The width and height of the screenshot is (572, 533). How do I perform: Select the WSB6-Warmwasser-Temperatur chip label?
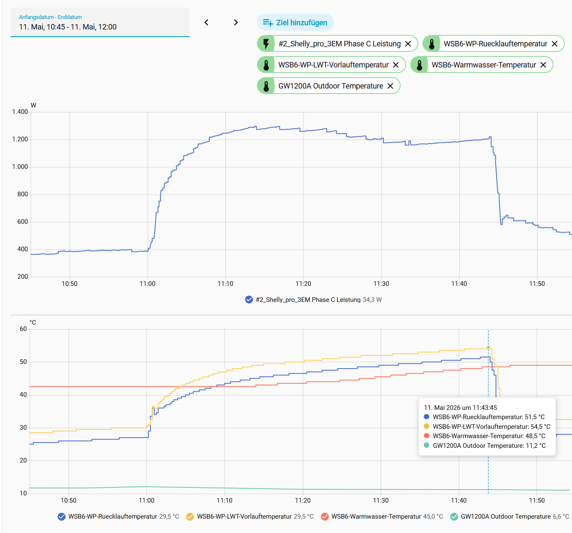[x=484, y=65]
